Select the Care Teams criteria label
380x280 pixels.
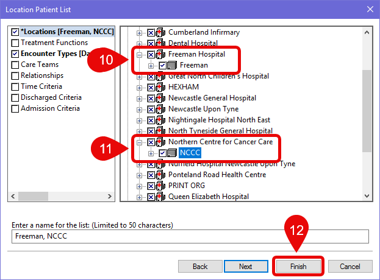[x=40, y=65]
